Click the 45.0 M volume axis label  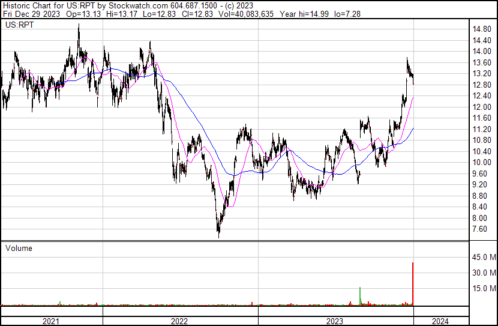484,258
